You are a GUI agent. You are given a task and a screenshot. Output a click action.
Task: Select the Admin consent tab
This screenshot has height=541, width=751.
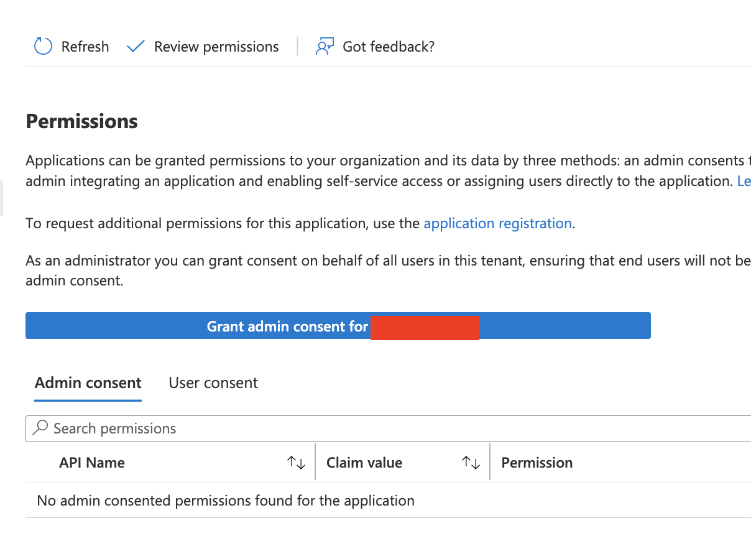(88, 382)
